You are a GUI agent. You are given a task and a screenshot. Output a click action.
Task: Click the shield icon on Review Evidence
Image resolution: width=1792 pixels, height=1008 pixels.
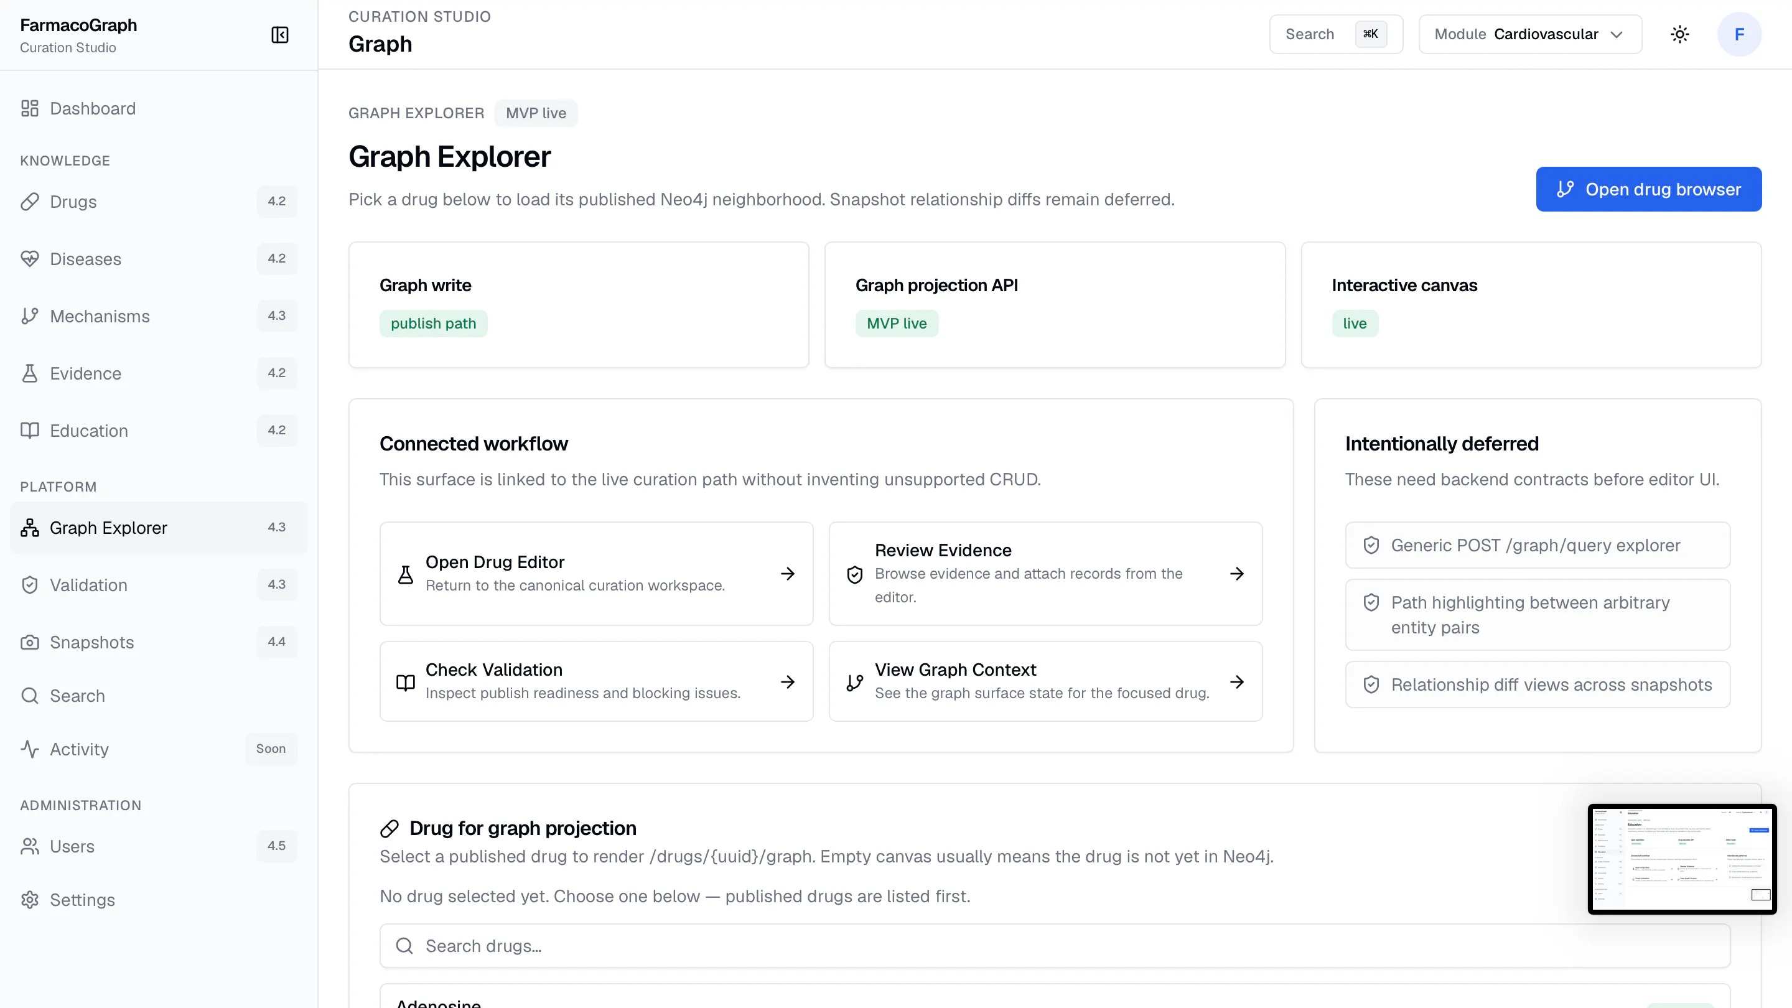(x=855, y=574)
